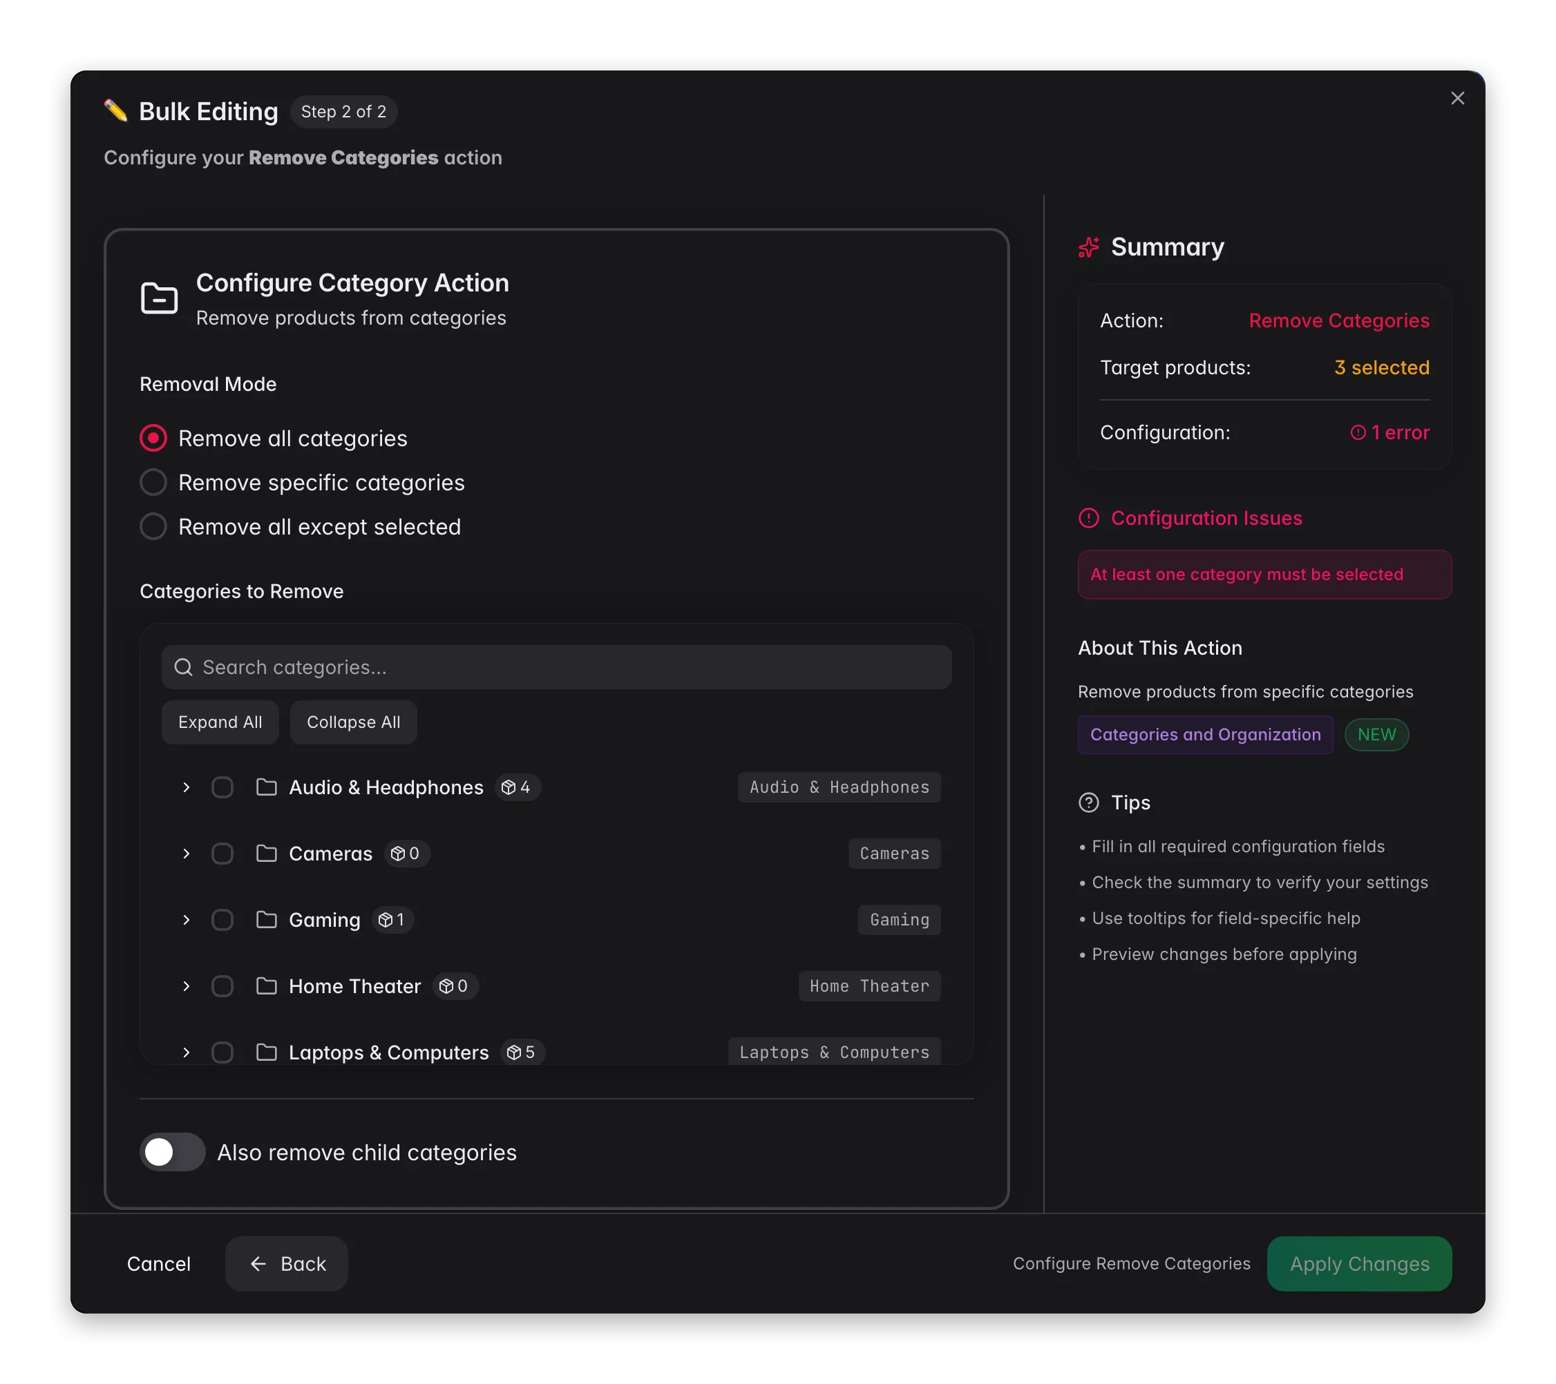Screen dimensions: 1556x1384
Task: Click the Laptops & Computers folder icon
Action: click(x=267, y=1052)
